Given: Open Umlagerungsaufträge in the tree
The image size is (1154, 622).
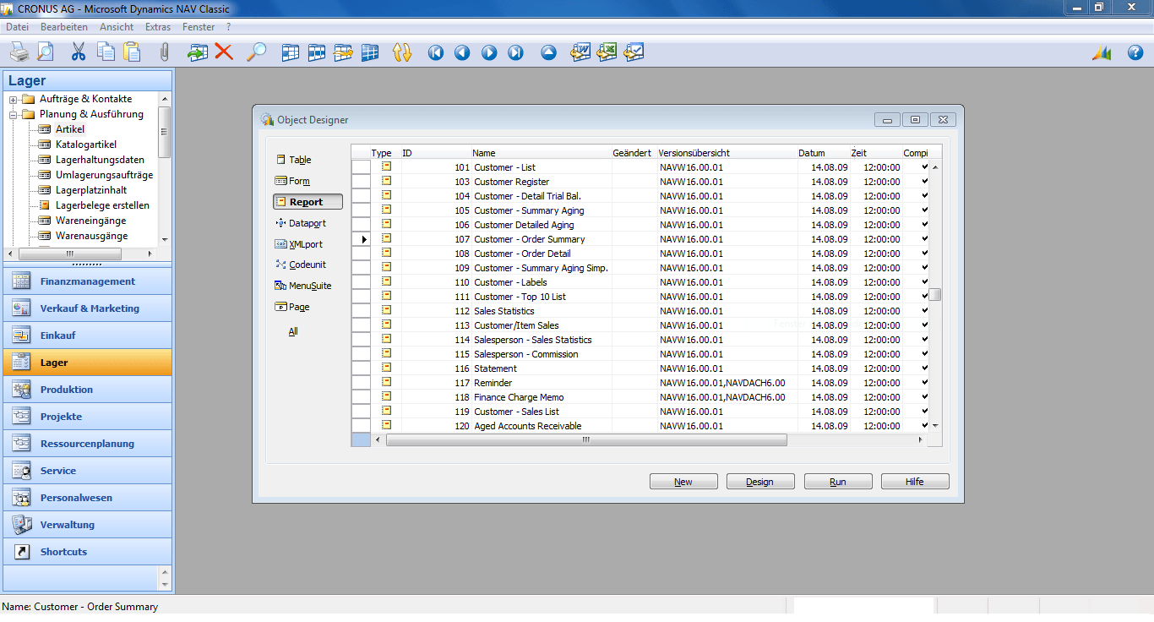Looking at the screenshot, I should 104,175.
